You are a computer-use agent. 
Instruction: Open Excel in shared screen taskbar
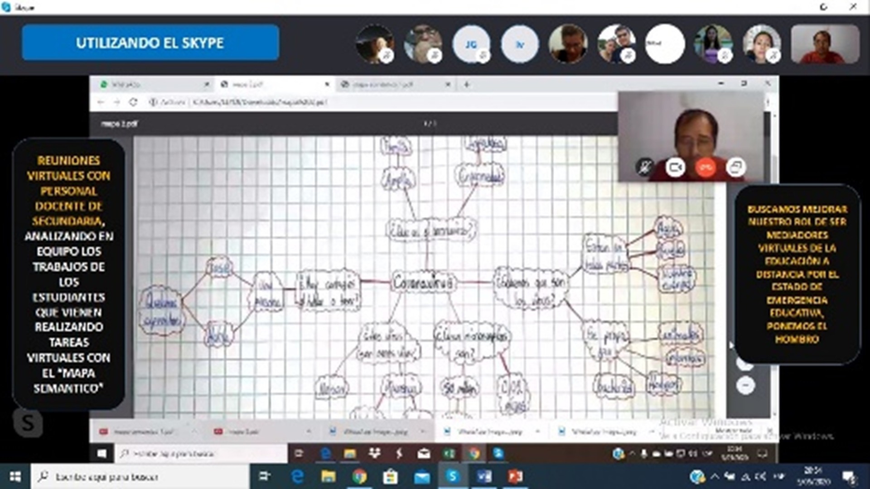tap(449, 453)
